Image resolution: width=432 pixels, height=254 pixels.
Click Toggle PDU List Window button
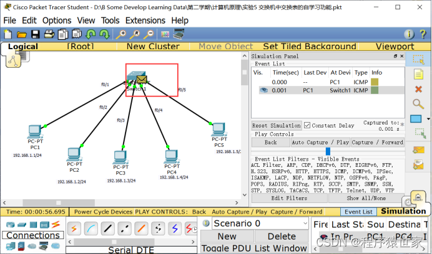pos(254,248)
